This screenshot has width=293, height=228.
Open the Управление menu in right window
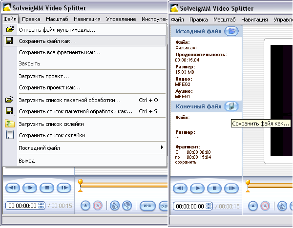(283, 20)
